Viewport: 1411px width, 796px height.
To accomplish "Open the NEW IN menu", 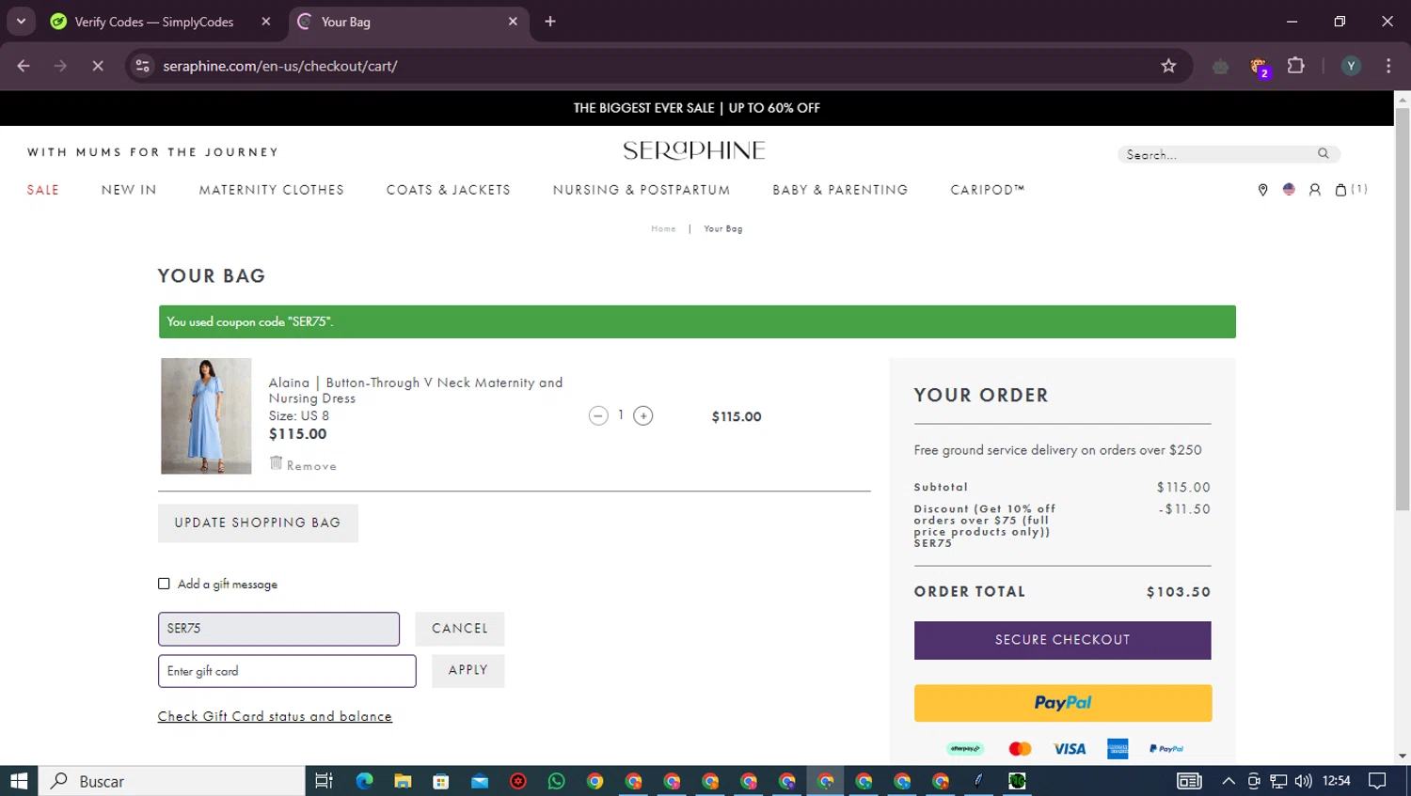I will click(x=129, y=190).
